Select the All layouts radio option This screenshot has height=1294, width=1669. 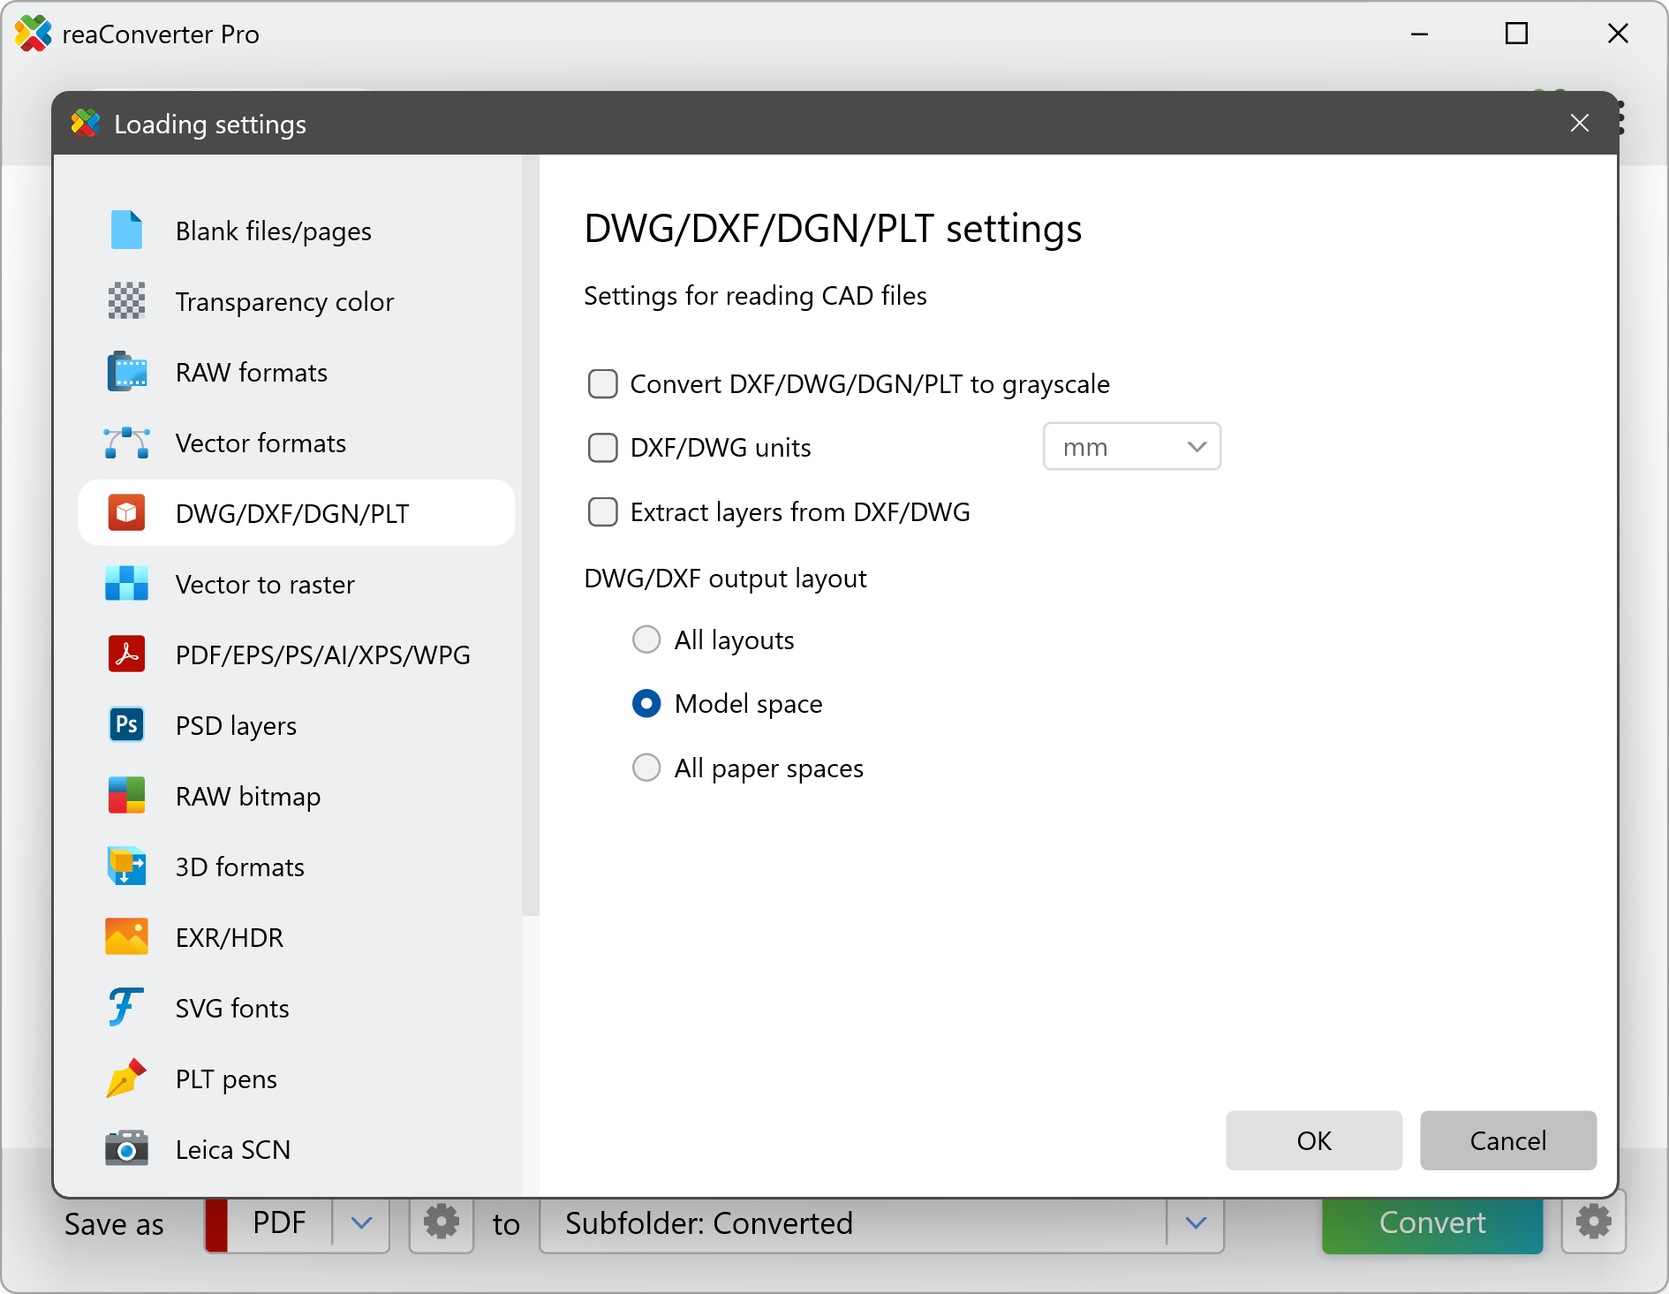coord(646,639)
